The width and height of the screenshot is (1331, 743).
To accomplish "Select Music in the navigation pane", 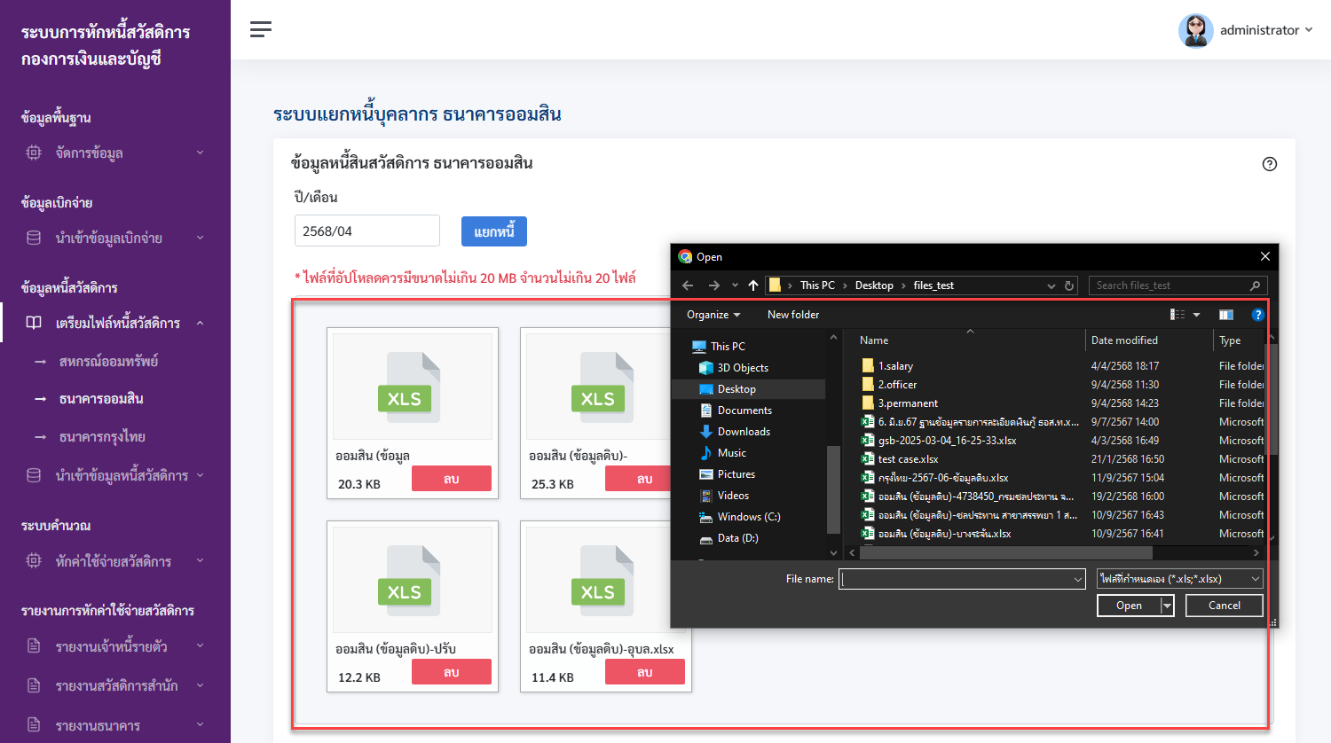I will coord(731,453).
